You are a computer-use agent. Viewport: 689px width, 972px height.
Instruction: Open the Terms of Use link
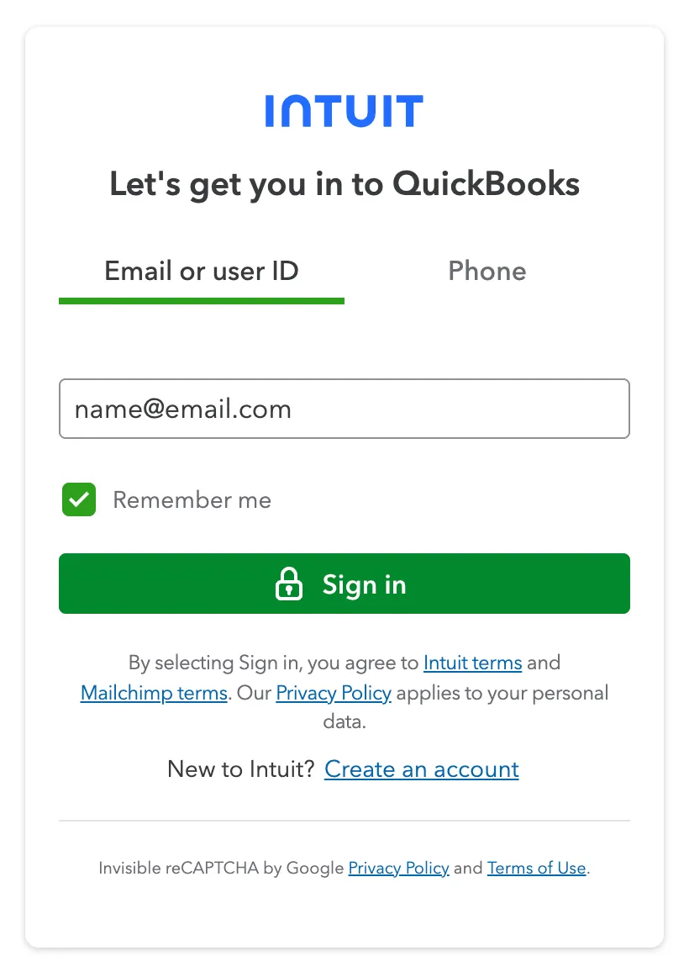tap(537, 868)
